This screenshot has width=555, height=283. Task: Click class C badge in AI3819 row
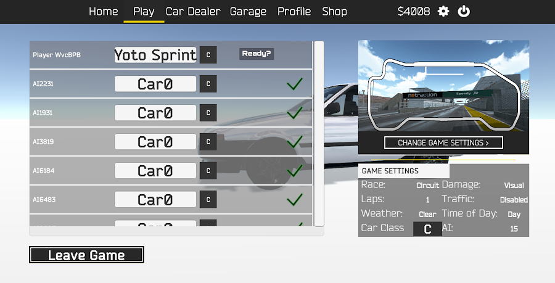click(208, 142)
